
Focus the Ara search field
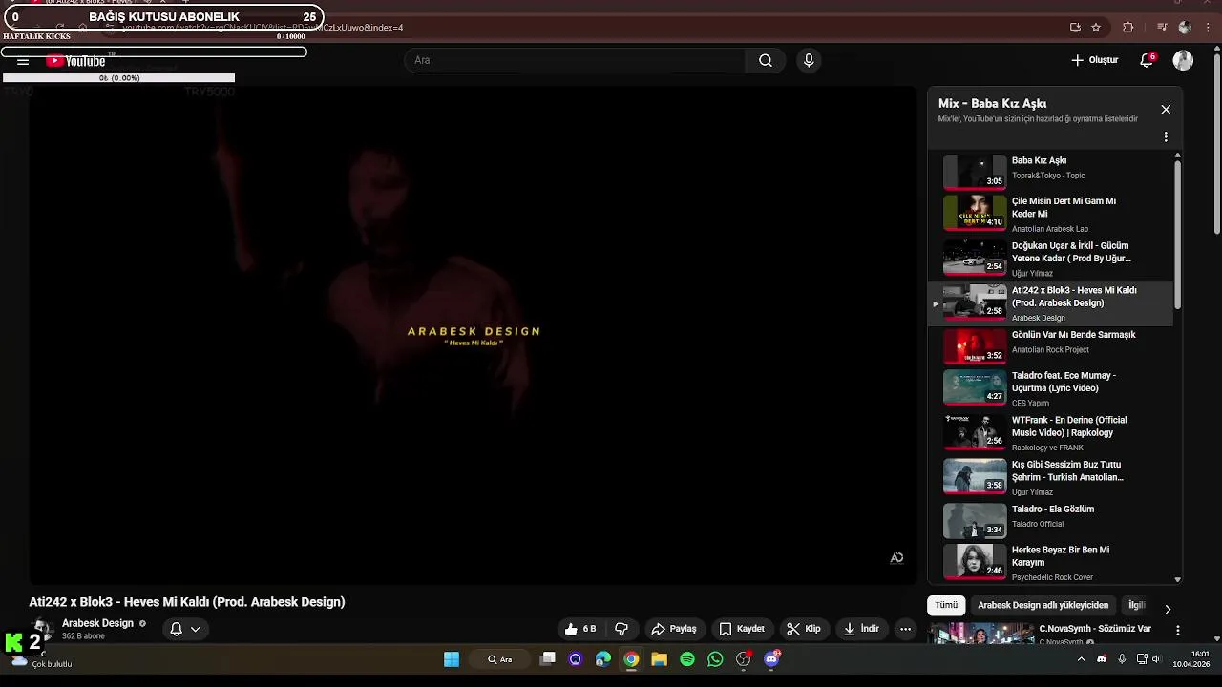[x=576, y=60]
